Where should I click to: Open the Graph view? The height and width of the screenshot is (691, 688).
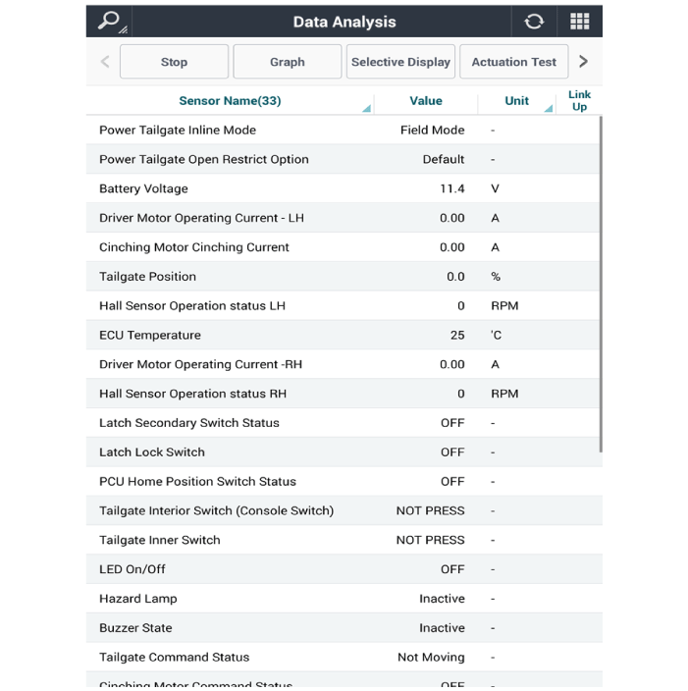tap(287, 62)
